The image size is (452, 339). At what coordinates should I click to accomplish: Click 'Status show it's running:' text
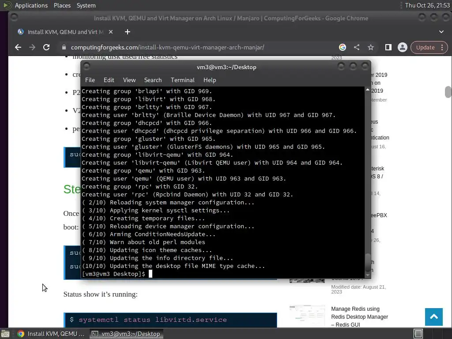click(x=100, y=294)
